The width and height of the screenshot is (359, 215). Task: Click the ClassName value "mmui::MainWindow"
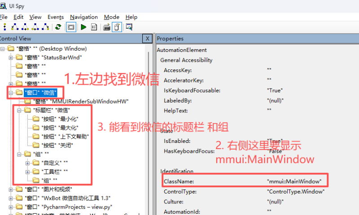tap(294, 182)
